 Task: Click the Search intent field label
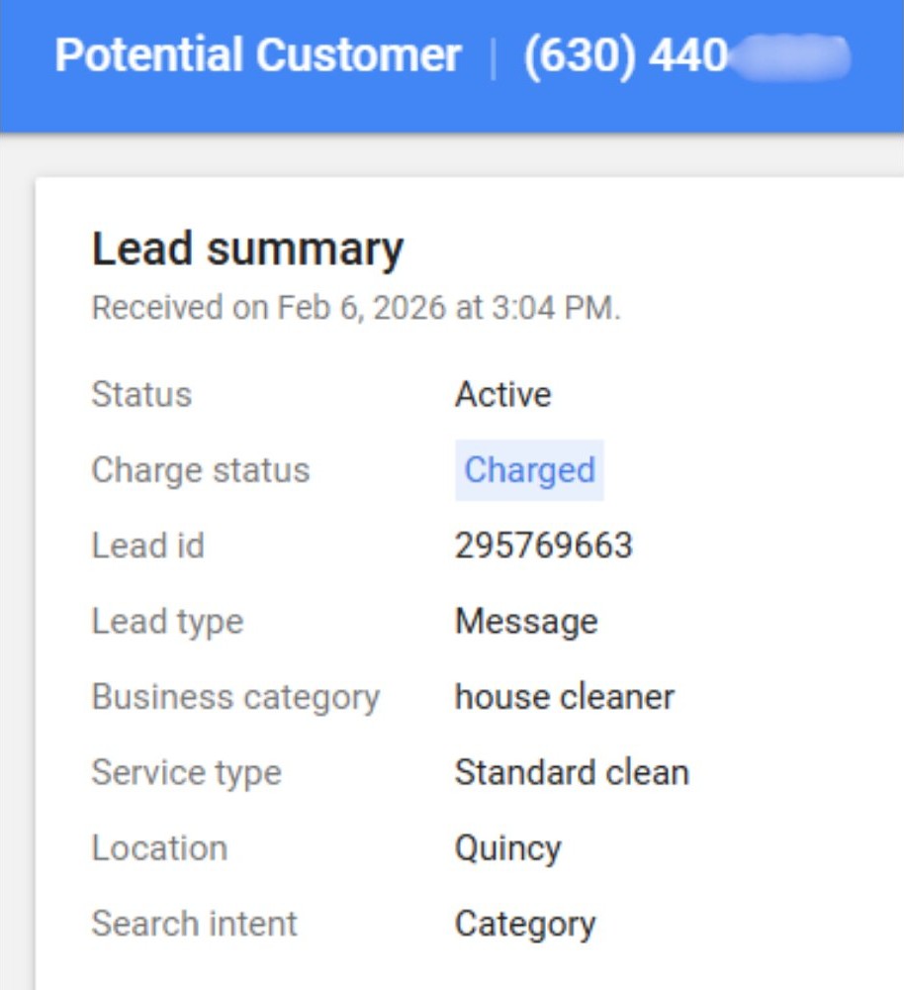pos(194,924)
